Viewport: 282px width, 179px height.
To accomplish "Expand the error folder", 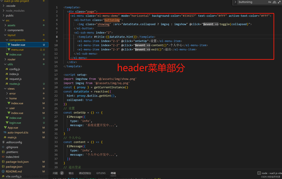I will tap(7, 93).
